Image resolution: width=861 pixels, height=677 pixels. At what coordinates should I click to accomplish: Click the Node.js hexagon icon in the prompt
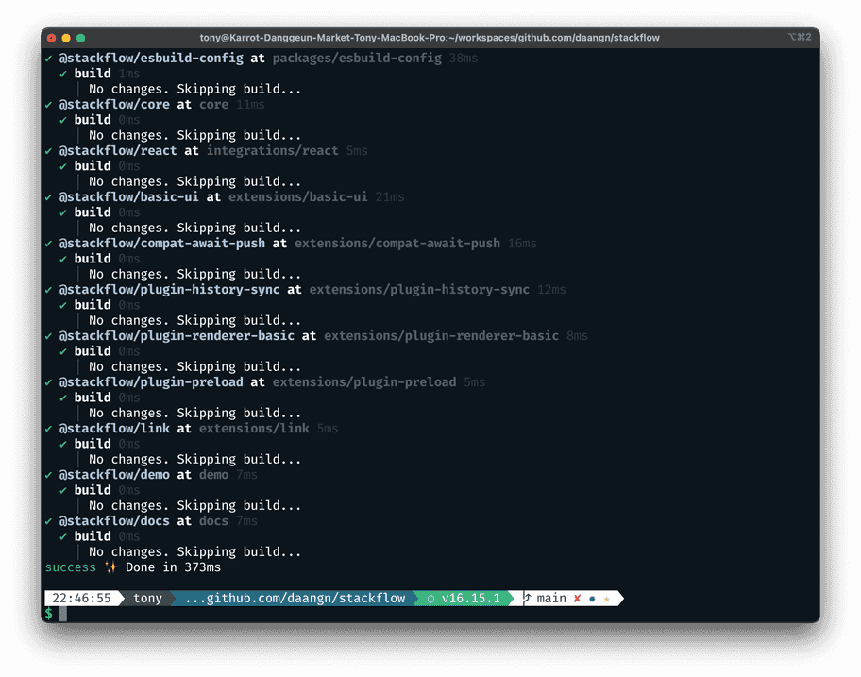[x=431, y=599]
